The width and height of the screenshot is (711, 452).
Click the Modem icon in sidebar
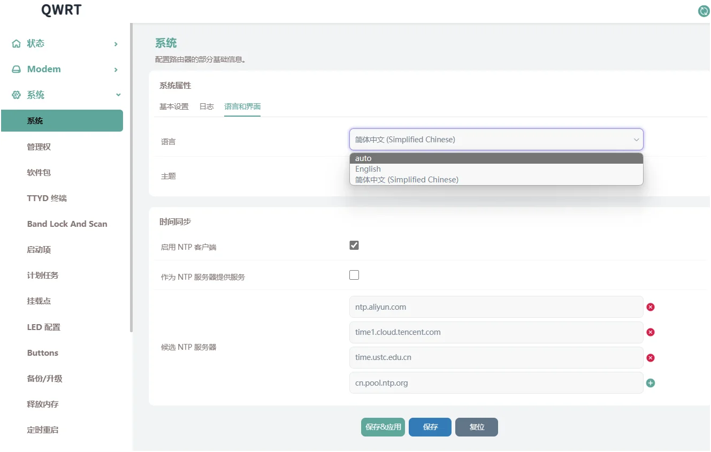point(17,70)
